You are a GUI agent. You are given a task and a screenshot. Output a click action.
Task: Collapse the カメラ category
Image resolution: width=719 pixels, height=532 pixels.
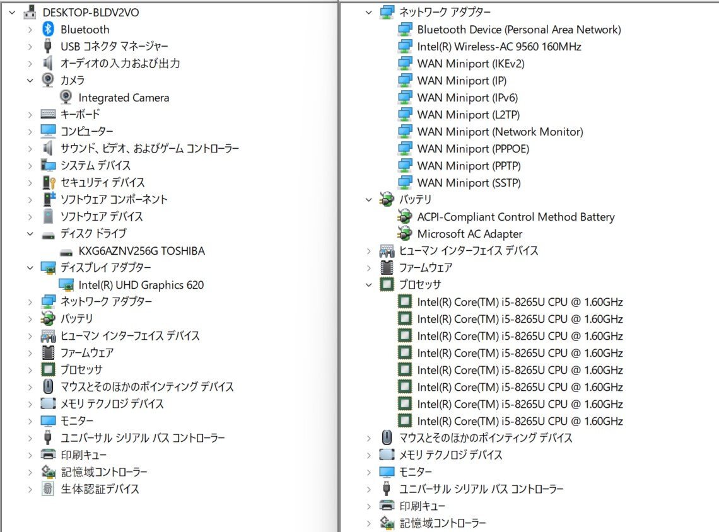point(30,81)
